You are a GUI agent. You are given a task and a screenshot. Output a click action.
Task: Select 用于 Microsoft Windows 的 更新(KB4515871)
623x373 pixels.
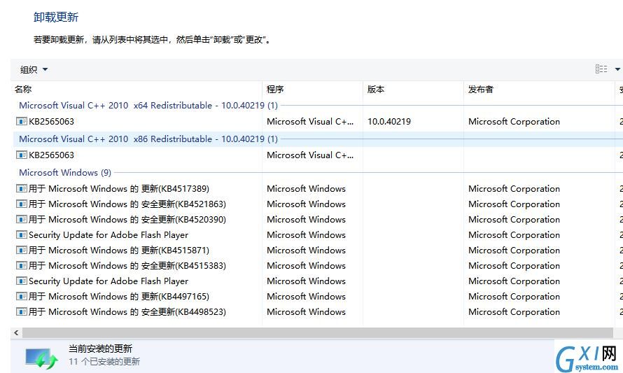point(119,251)
